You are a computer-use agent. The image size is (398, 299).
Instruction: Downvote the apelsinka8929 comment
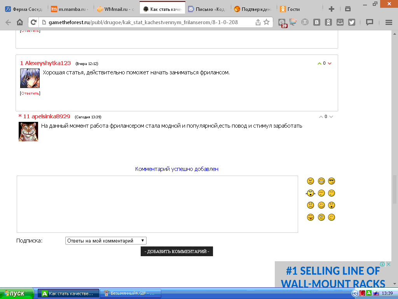[331, 117]
